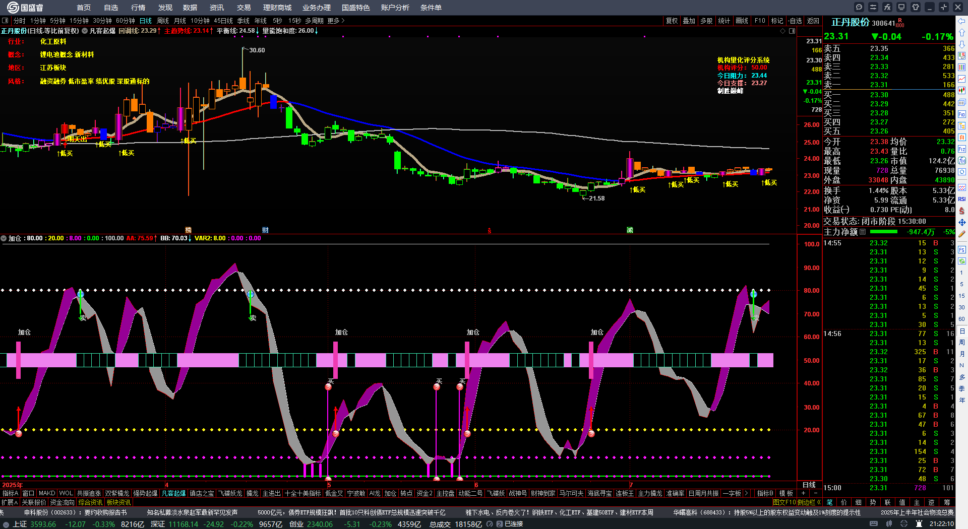Viewport: 968px width, 529px height.
Task: Toggle 标记 mark option
Action: 777,21
